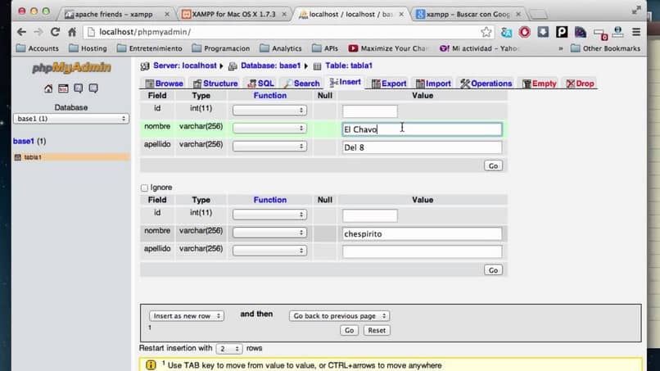The height and width of the screenshot is (371, 660).
Task: Bookmark this page with the star icon
Action: (x=486, y=32)
